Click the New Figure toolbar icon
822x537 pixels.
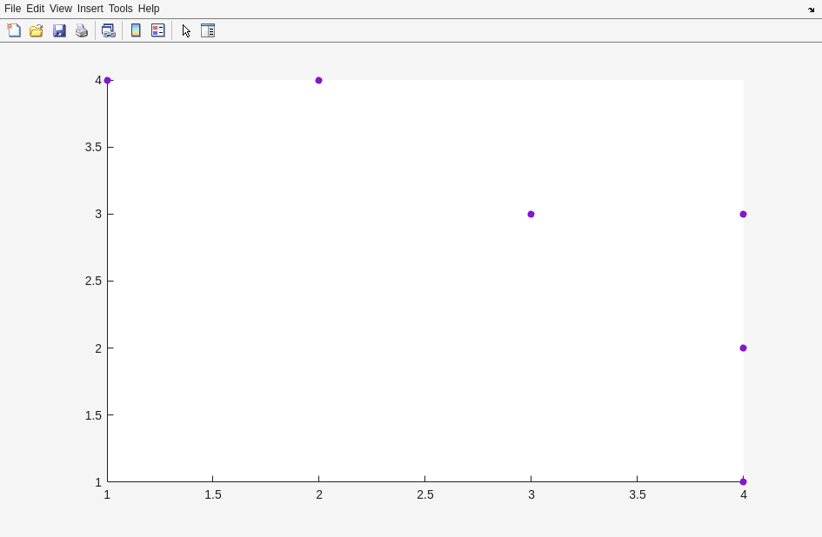[x=14, y=30]
